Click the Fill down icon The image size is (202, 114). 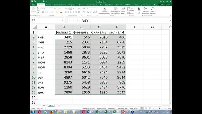pos(139,10)
